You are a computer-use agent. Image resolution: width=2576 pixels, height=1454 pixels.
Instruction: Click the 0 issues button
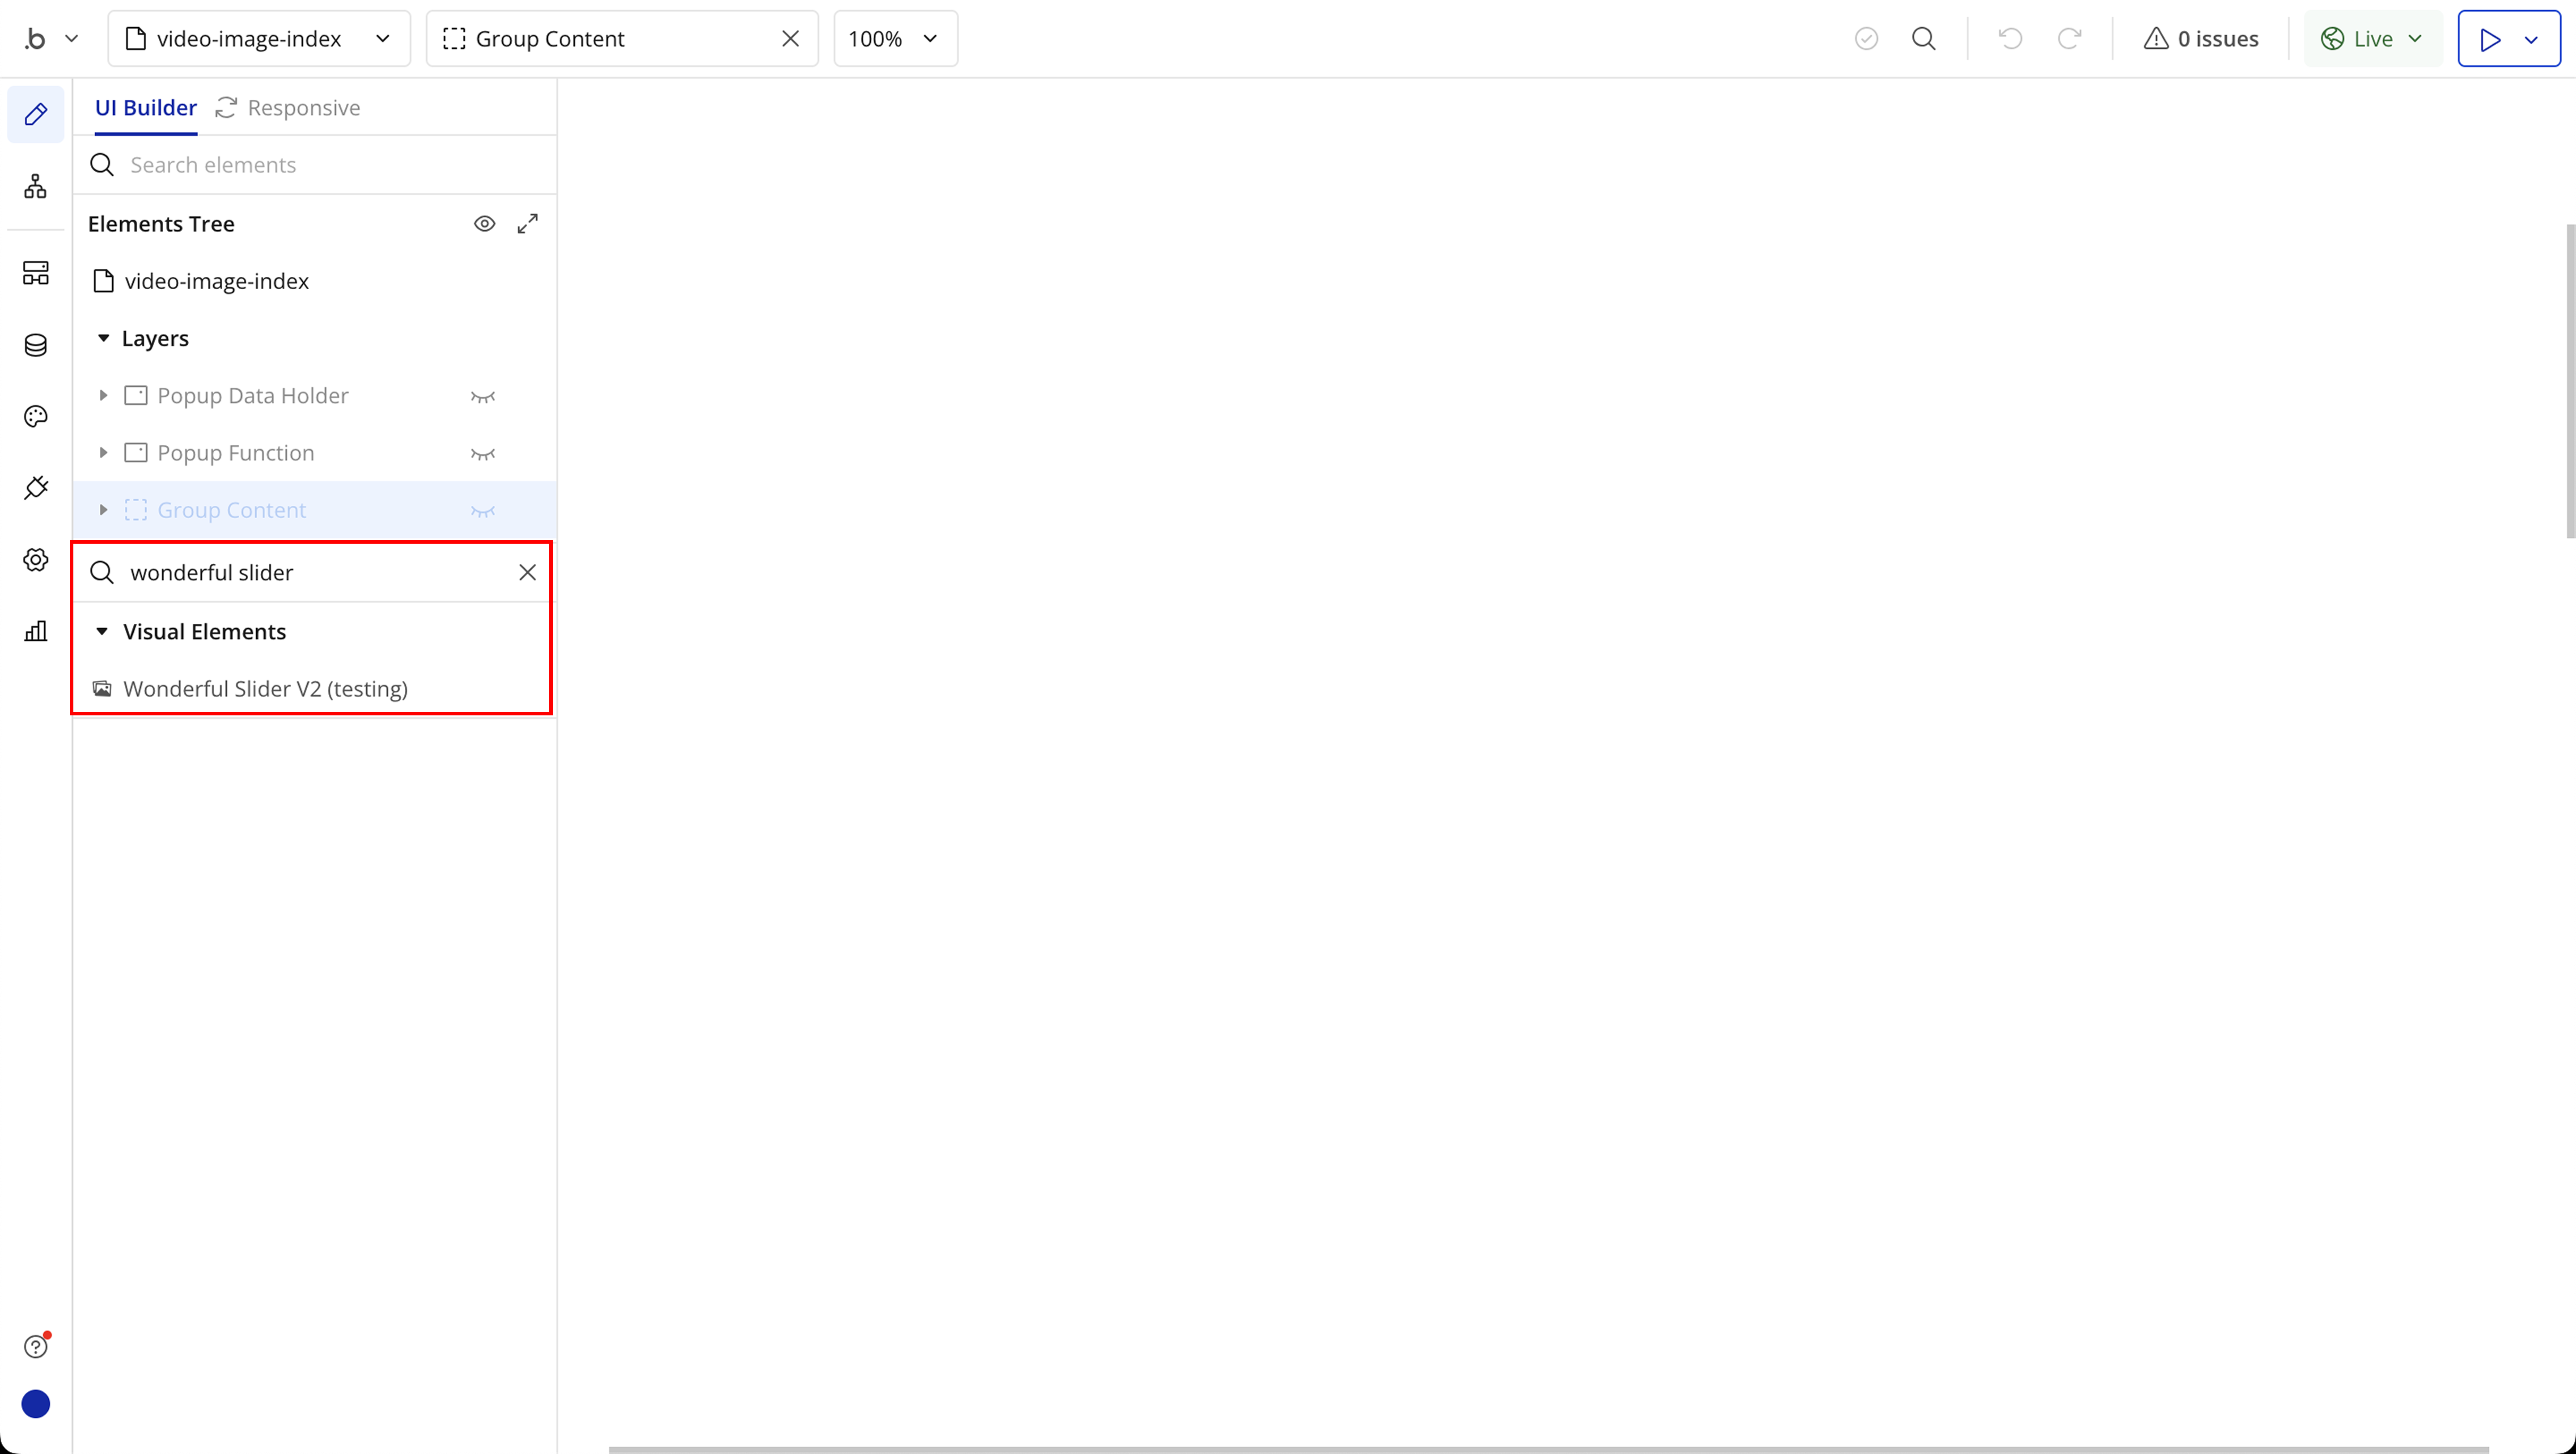(2201, 39)
